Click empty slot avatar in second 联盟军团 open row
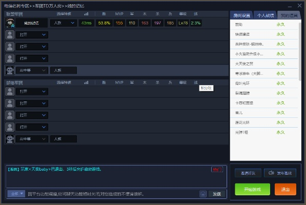 (x=10, y=47)
